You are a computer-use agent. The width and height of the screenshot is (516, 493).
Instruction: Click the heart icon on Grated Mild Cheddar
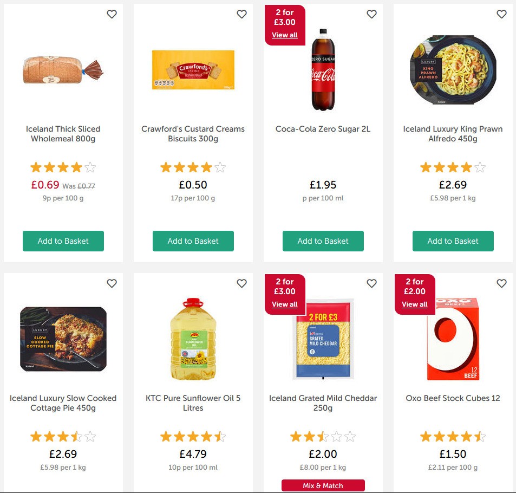[372, 283]
